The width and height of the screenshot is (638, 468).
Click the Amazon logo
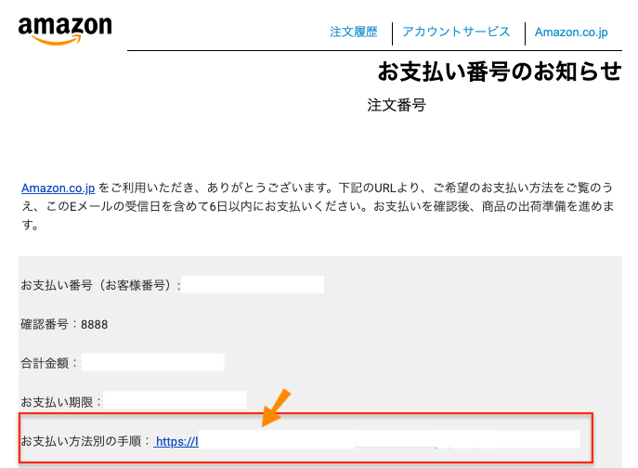click(65, 30)
